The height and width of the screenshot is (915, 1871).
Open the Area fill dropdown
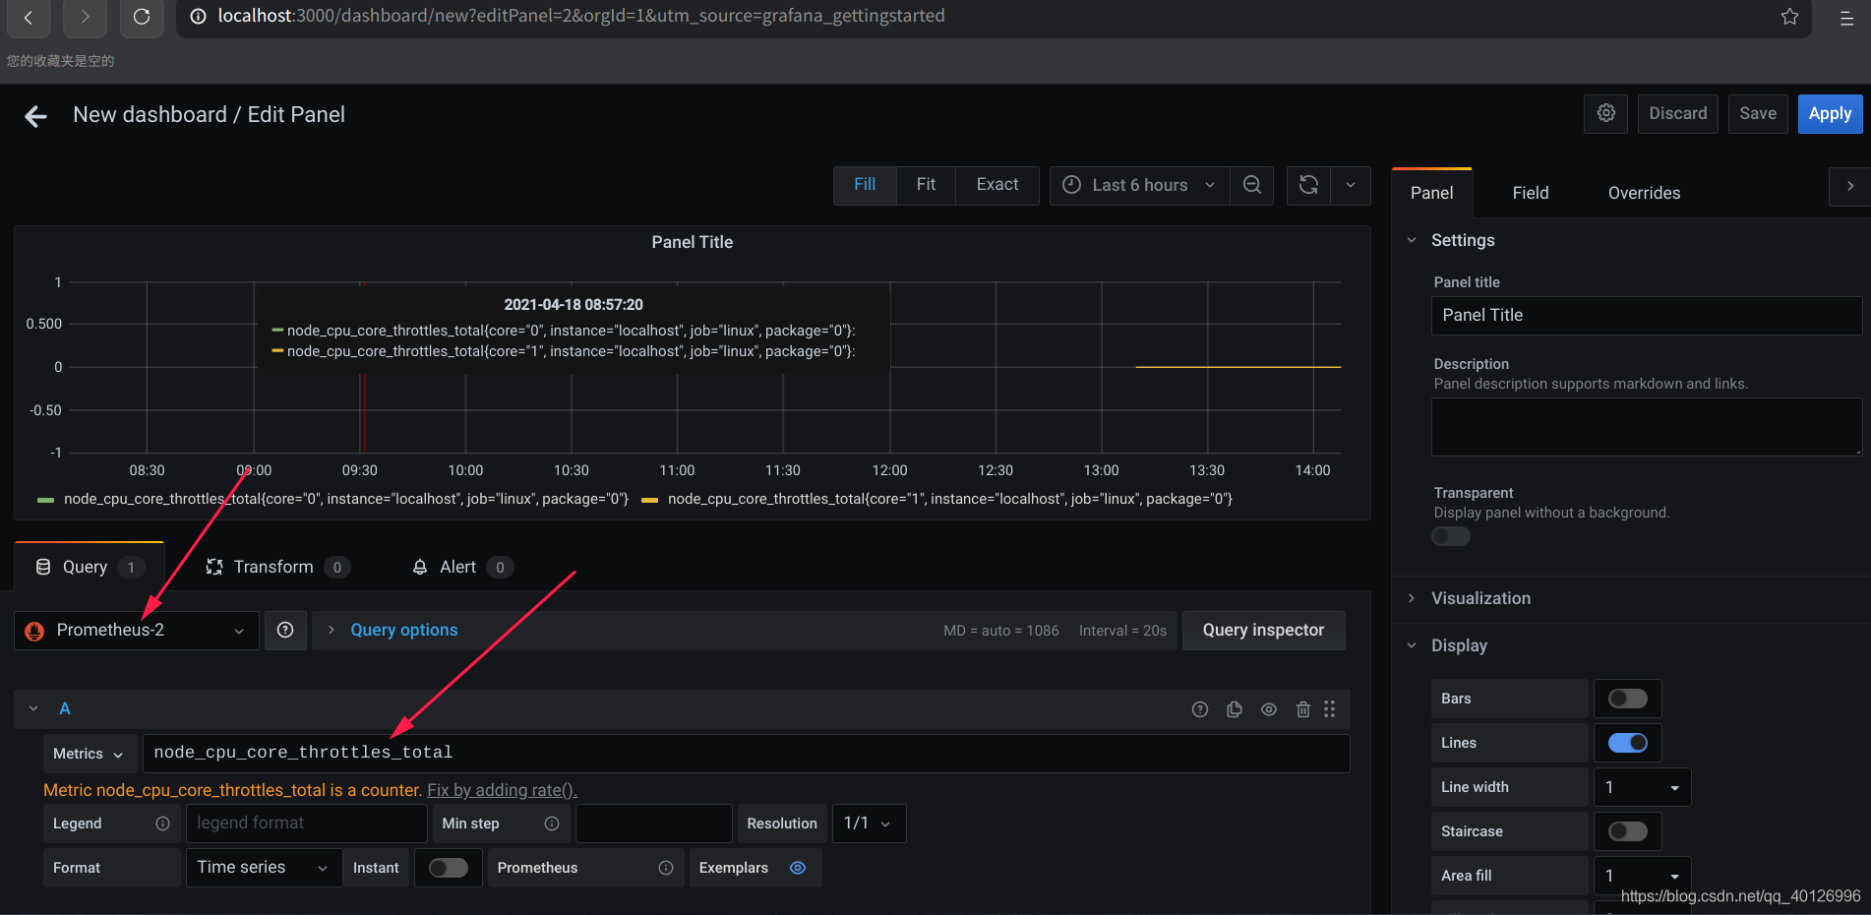tap(1642, 876)
